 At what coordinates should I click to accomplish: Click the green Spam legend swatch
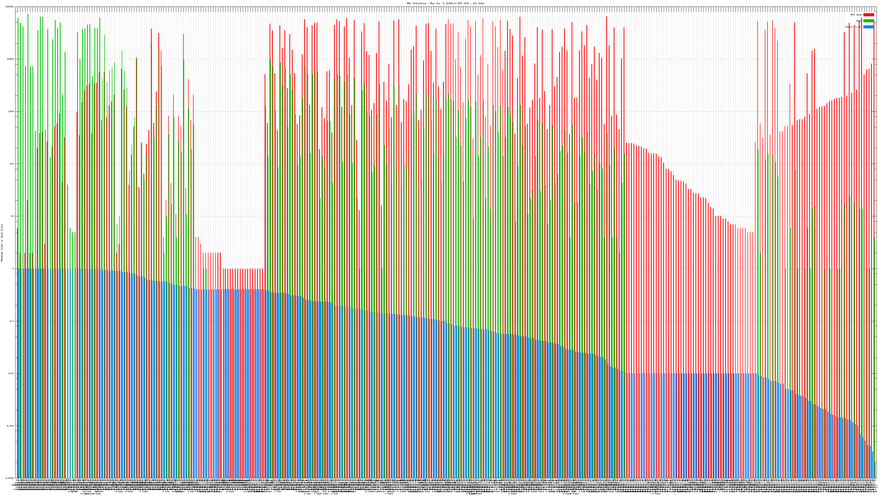coord(868,21)
